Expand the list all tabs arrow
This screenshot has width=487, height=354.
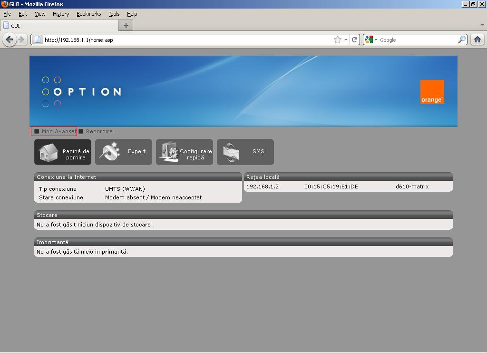pyautogui.click(x=482, y=25)
